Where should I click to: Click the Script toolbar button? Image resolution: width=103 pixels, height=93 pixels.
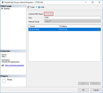[31, 7]
